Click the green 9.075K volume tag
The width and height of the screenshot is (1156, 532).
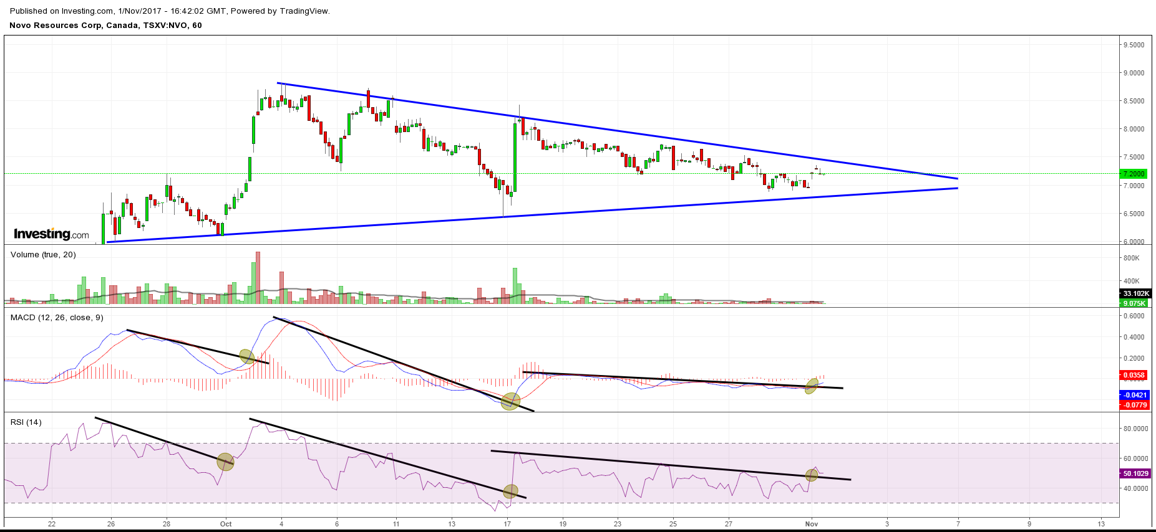pyautogui.click(x=1134, y=303)
